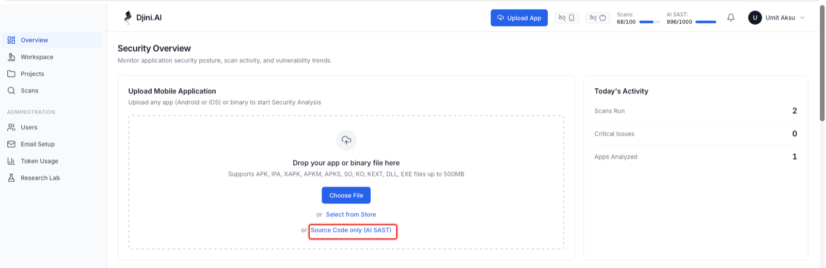
Task: Click the AI SAST quota progress bar
Action: pyautogui.click(x=706, y=22)
